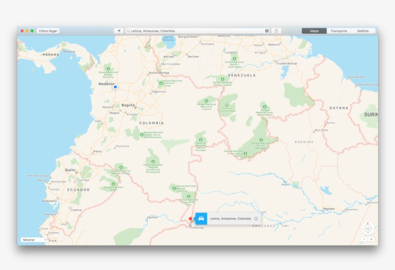The height and width of the screenshot is (270, 395).
Task: Click the Georgetown city label
Action: (356, 77)
